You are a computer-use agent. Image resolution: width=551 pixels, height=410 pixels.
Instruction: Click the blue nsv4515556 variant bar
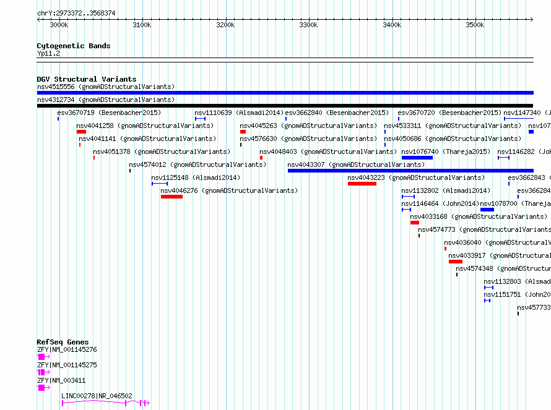pos(285,93)
